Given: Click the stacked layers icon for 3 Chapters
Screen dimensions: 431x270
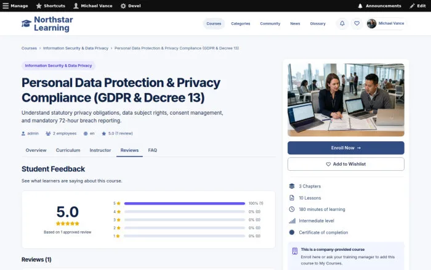Looking at the screenshot, I should tap(292, 186).
